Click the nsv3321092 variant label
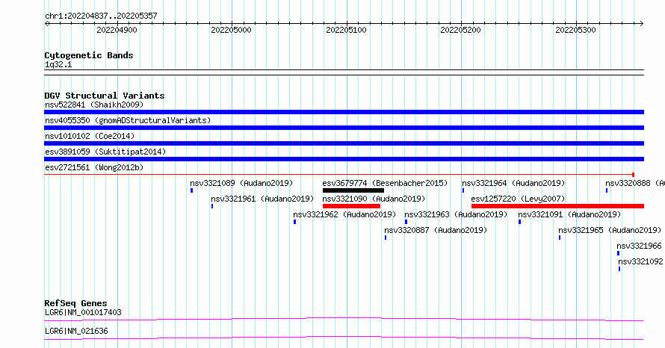Screen dimensions: 665x348 tap(640, 261)
